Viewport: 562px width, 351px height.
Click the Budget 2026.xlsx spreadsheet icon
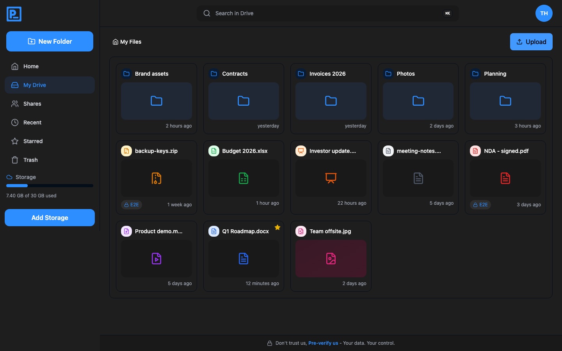pyautogui.click(x=244, y=178)
